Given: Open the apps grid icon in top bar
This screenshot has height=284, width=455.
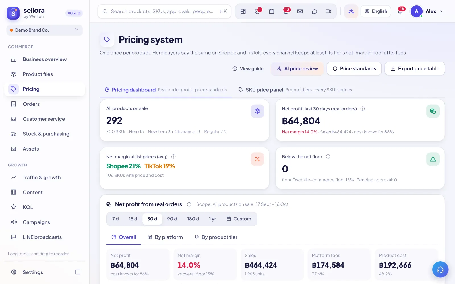Looking at the screenshot, I should pos(243,11).
